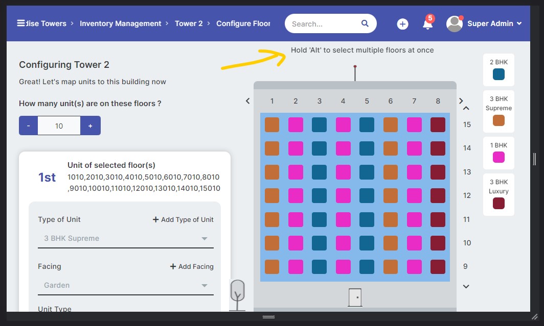544x326 pixels.
Task: Select the floor 15 column 8 maroon unit
Action: click(438, 124)
